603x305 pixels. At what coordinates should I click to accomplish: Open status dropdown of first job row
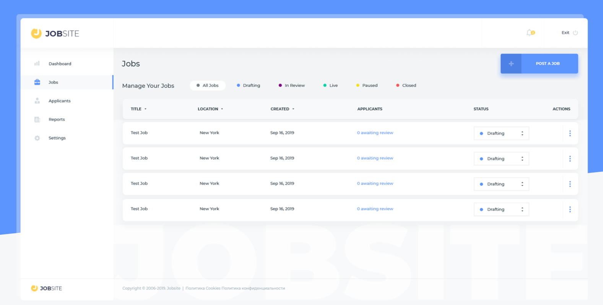[x=501, y=133]
